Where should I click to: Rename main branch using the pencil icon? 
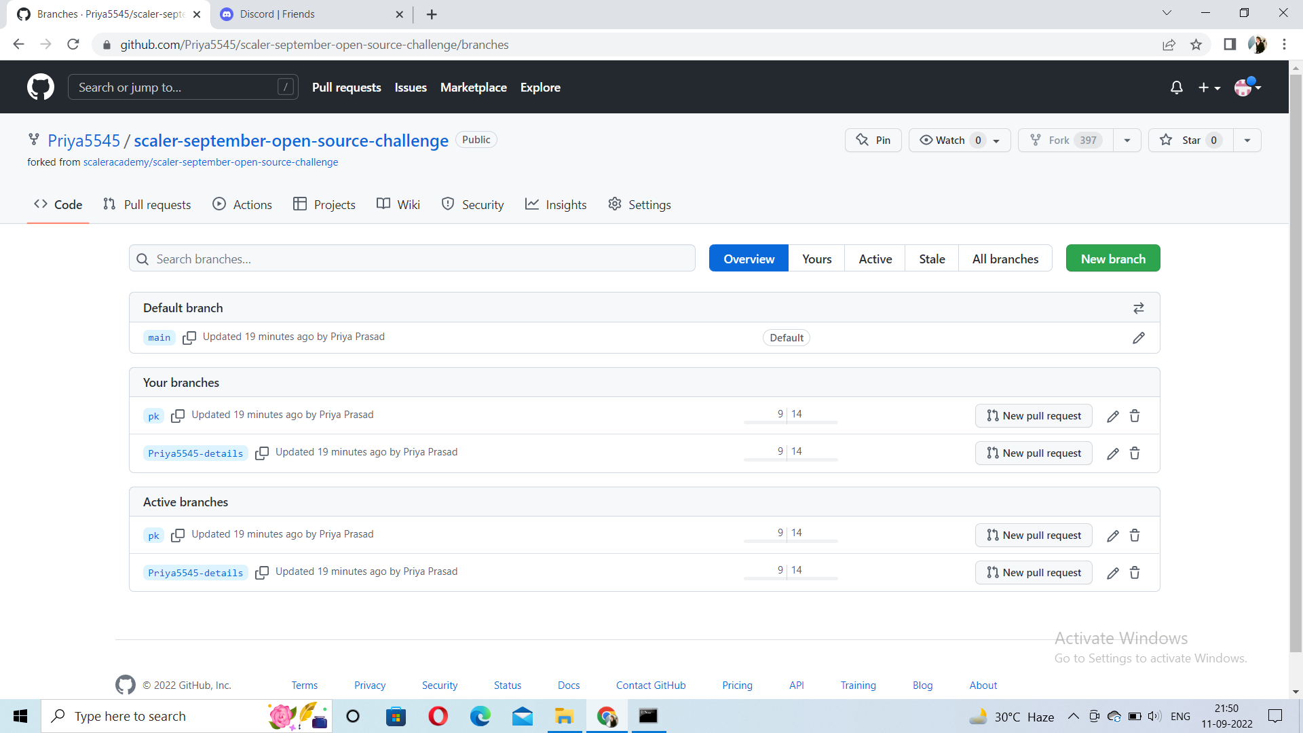1139,337
